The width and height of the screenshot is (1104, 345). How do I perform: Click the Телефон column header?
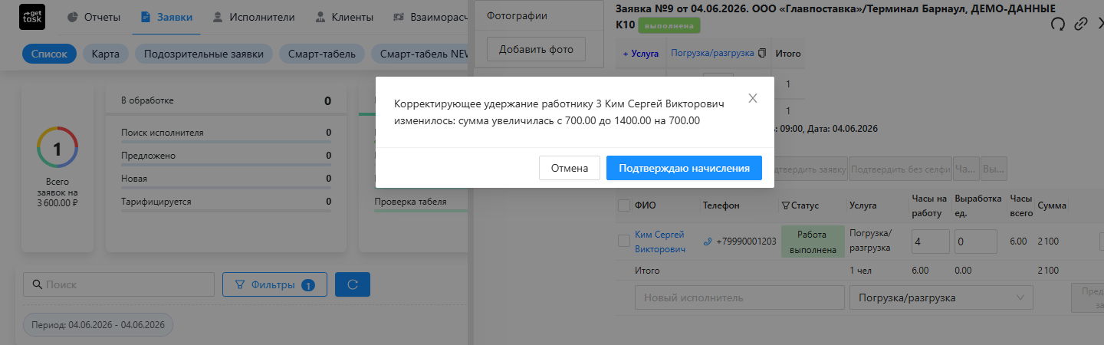[x=721, y=205]
